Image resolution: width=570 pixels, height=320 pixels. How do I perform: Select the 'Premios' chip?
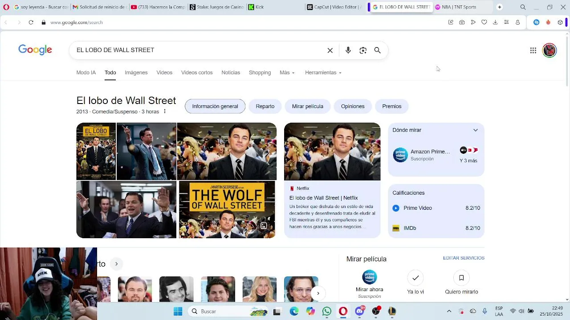[392, 106]
